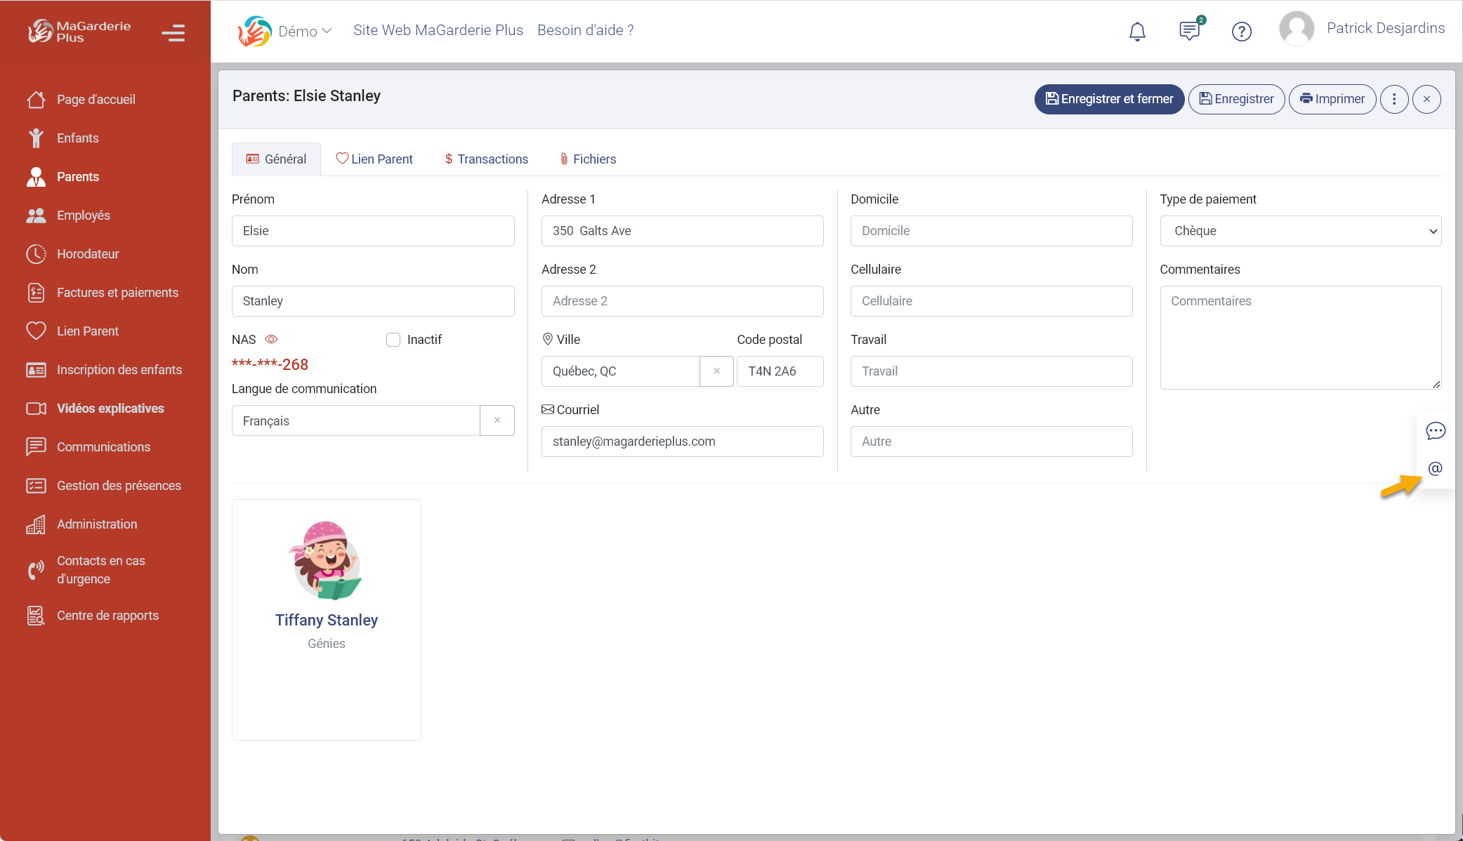Viewport: 1463px width, 841px height.
Task: Open notifications via the bell icon
Action: [1136, 30]
